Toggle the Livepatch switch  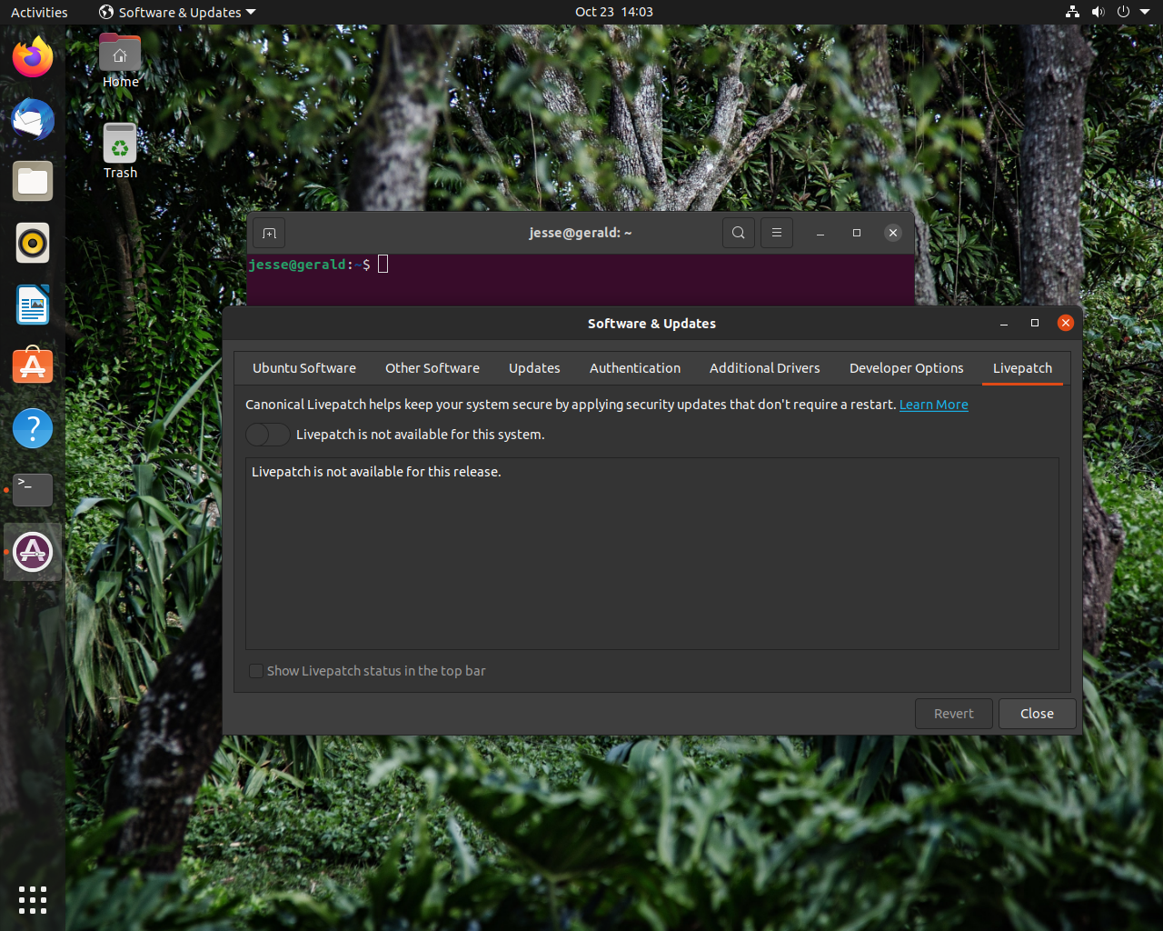pyautogui.click(x=268, y=435)
